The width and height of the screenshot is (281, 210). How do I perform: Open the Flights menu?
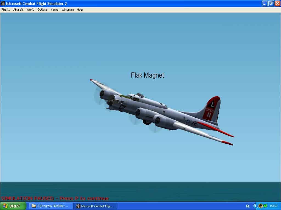[x=6, y=10]
